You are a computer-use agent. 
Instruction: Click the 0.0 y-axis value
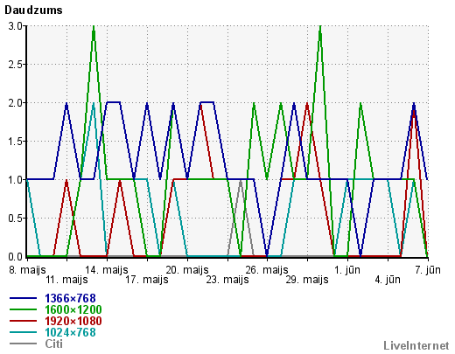(15, 257)
